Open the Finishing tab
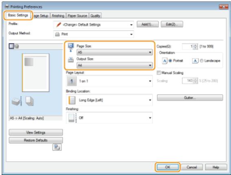This screenshot has height=175, width=231. pyautogui.click(x=58, y=16)
